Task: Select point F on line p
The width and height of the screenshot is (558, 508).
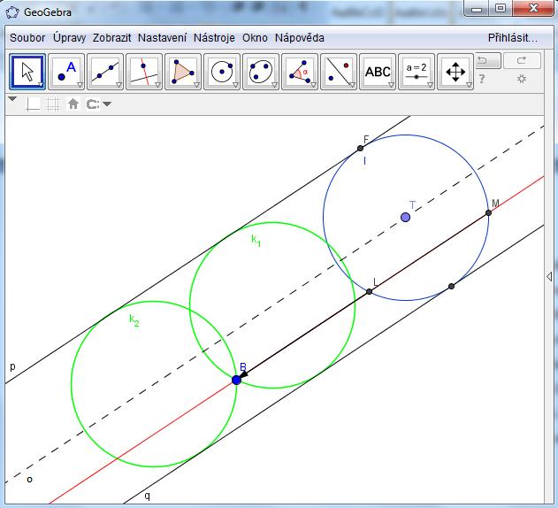Action: pos(360,148)
